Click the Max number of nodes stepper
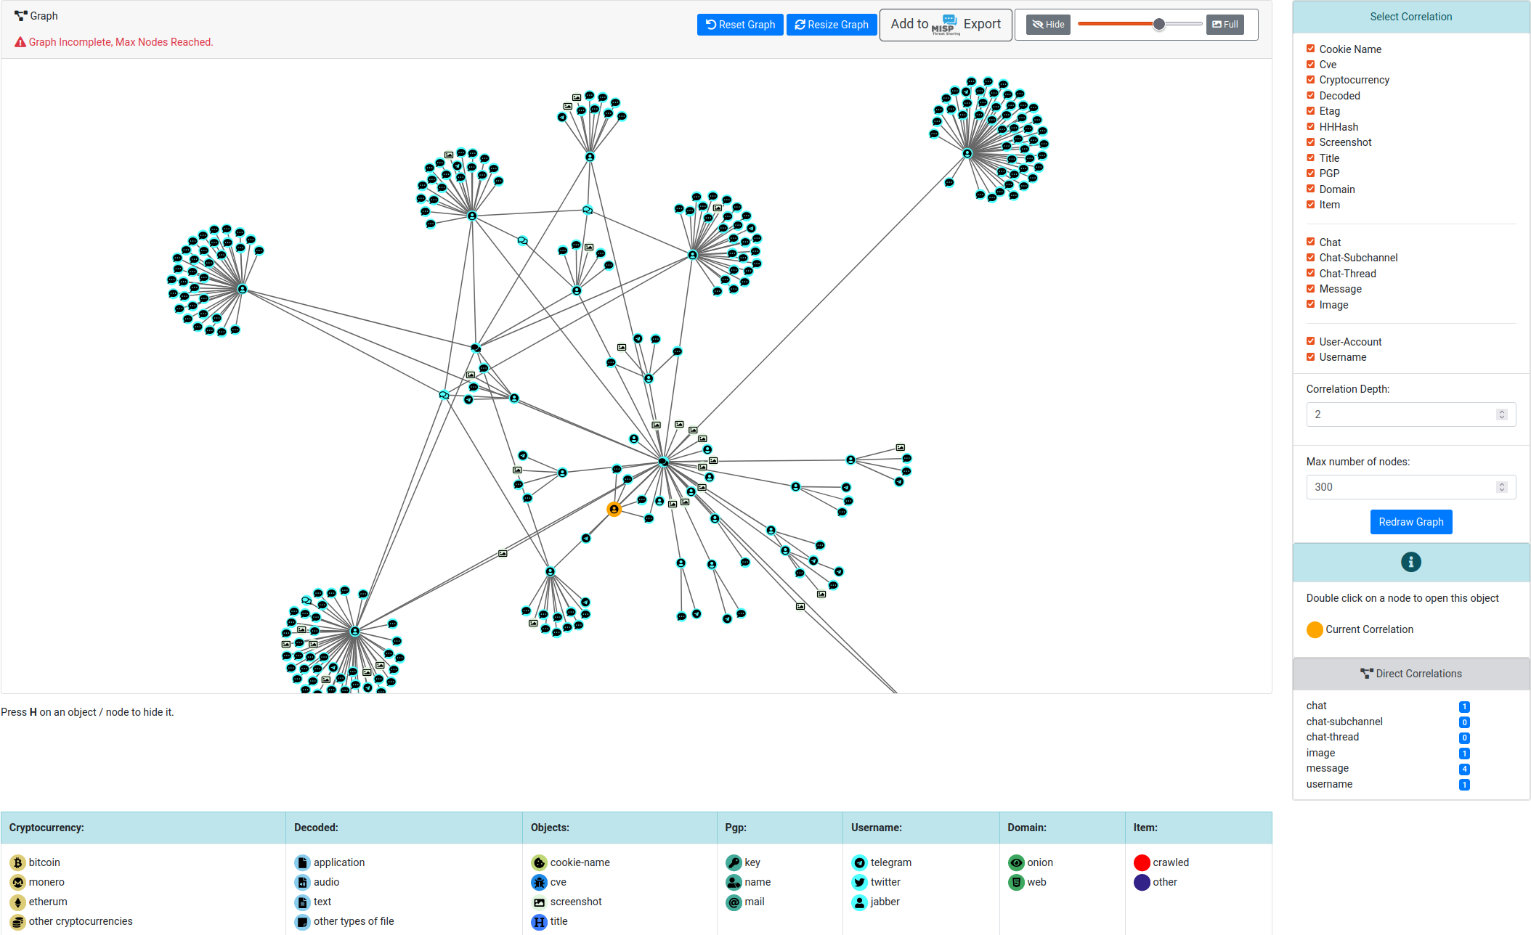This screenshot has height=935, width=1531. point(1501,487)
